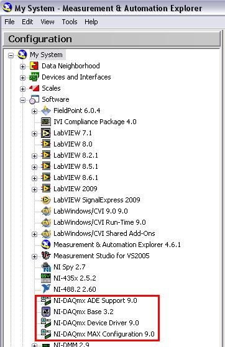Expand the Devices and Interfaces node

click(22, 78)
